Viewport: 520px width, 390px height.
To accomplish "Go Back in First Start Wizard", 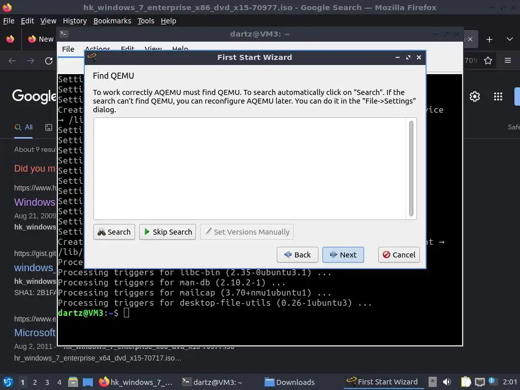I will (298, 255).
